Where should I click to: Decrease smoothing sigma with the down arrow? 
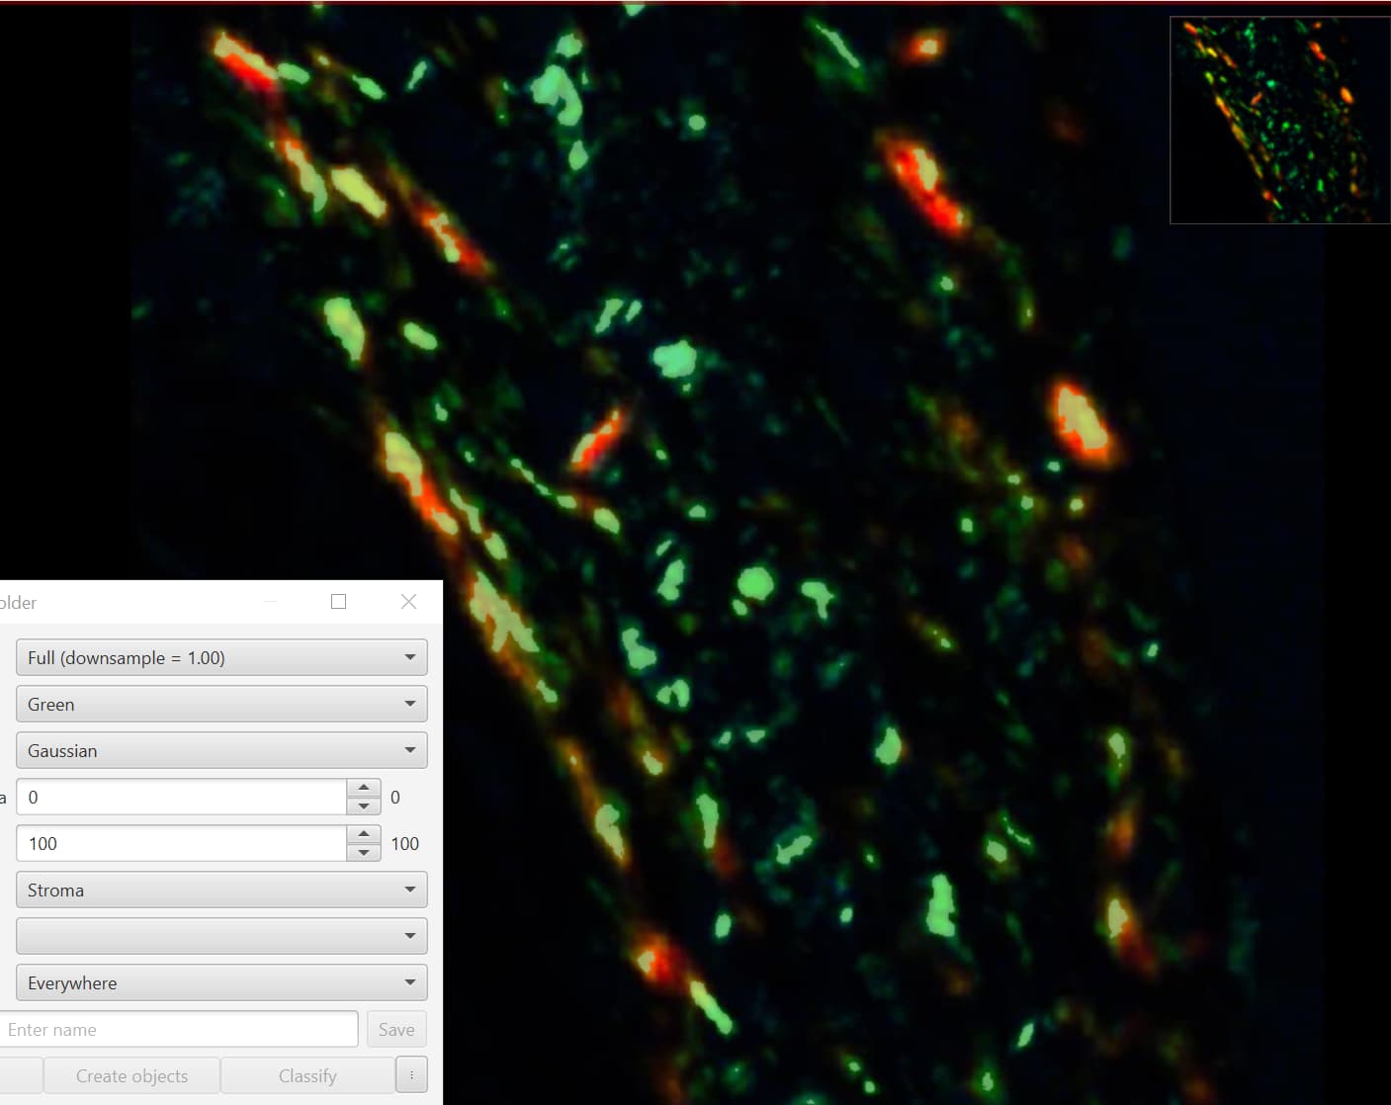tap(364, 806)
